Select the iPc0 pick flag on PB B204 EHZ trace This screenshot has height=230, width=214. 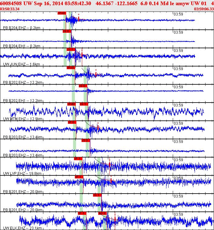click(x=62, y=13)
